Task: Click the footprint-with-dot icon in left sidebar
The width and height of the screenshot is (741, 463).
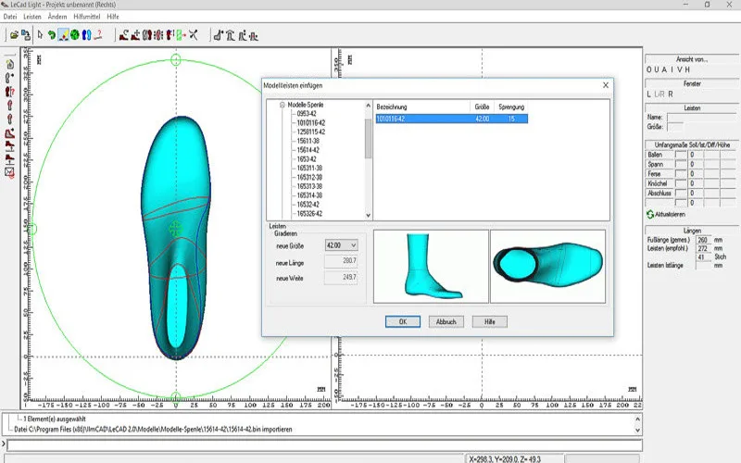Action: pos(9,78)
